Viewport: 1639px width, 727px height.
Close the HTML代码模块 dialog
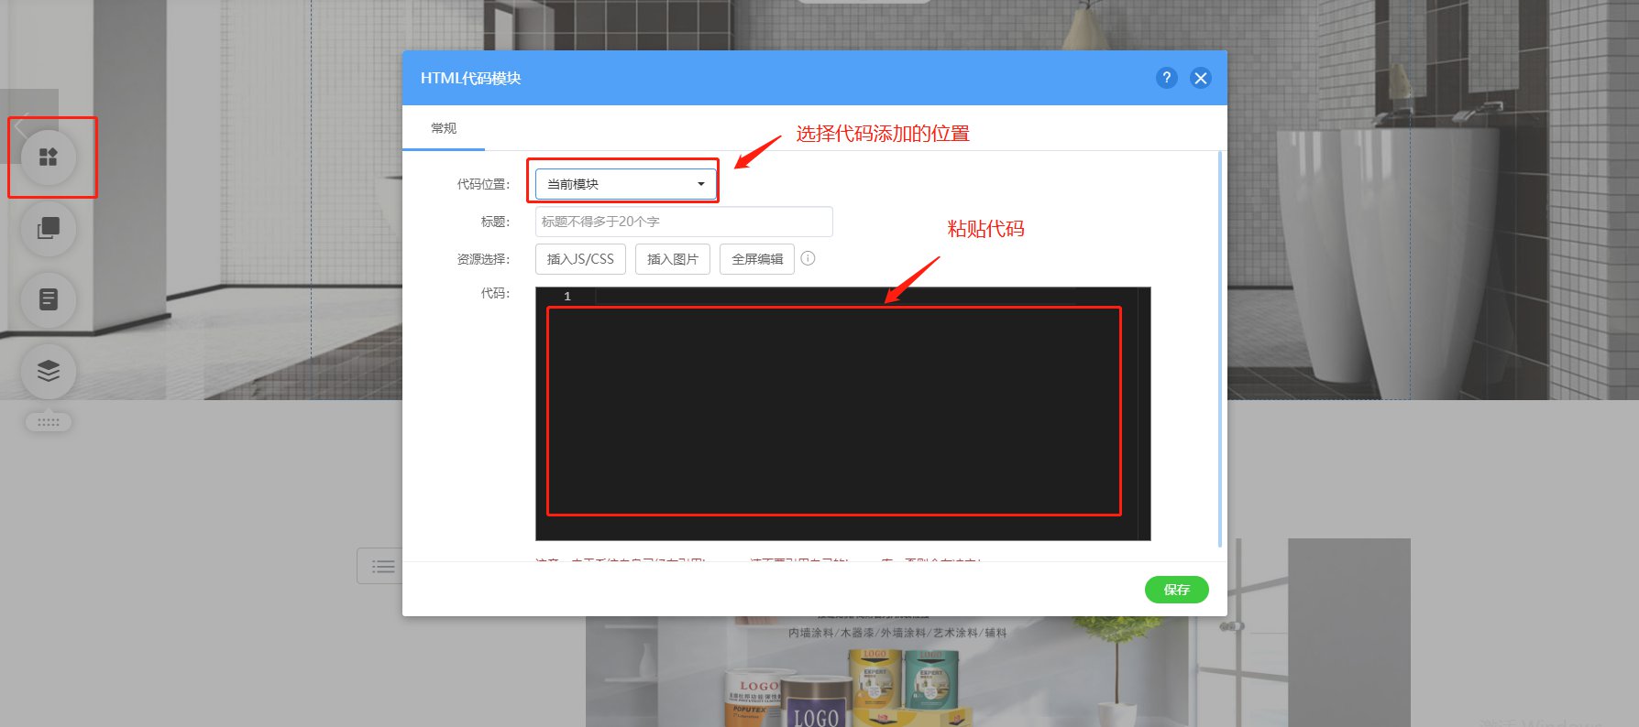(1200, 78)
